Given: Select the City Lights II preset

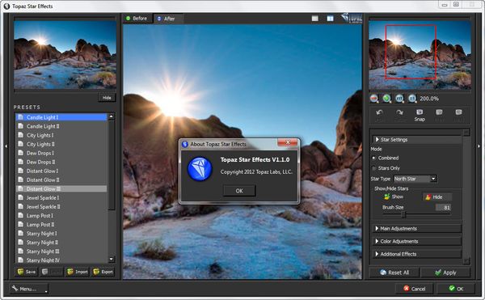Looking at the screenshot, I should coord(61,144).
